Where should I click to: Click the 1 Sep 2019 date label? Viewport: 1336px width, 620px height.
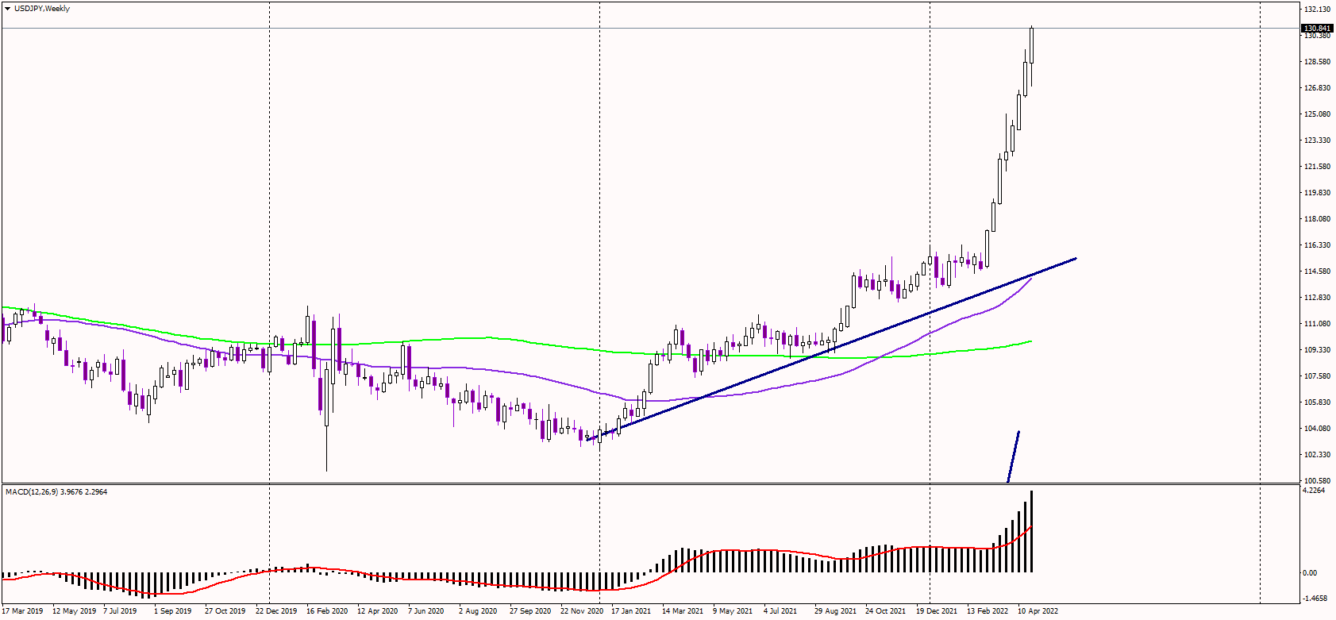(172, 611)
